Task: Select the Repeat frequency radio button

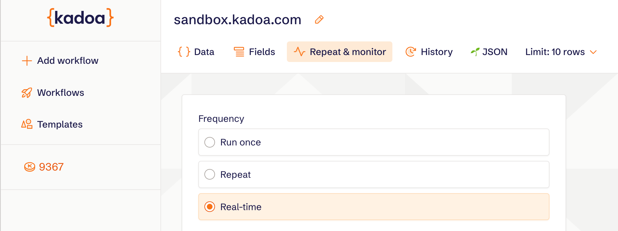Action: point(210,174)
